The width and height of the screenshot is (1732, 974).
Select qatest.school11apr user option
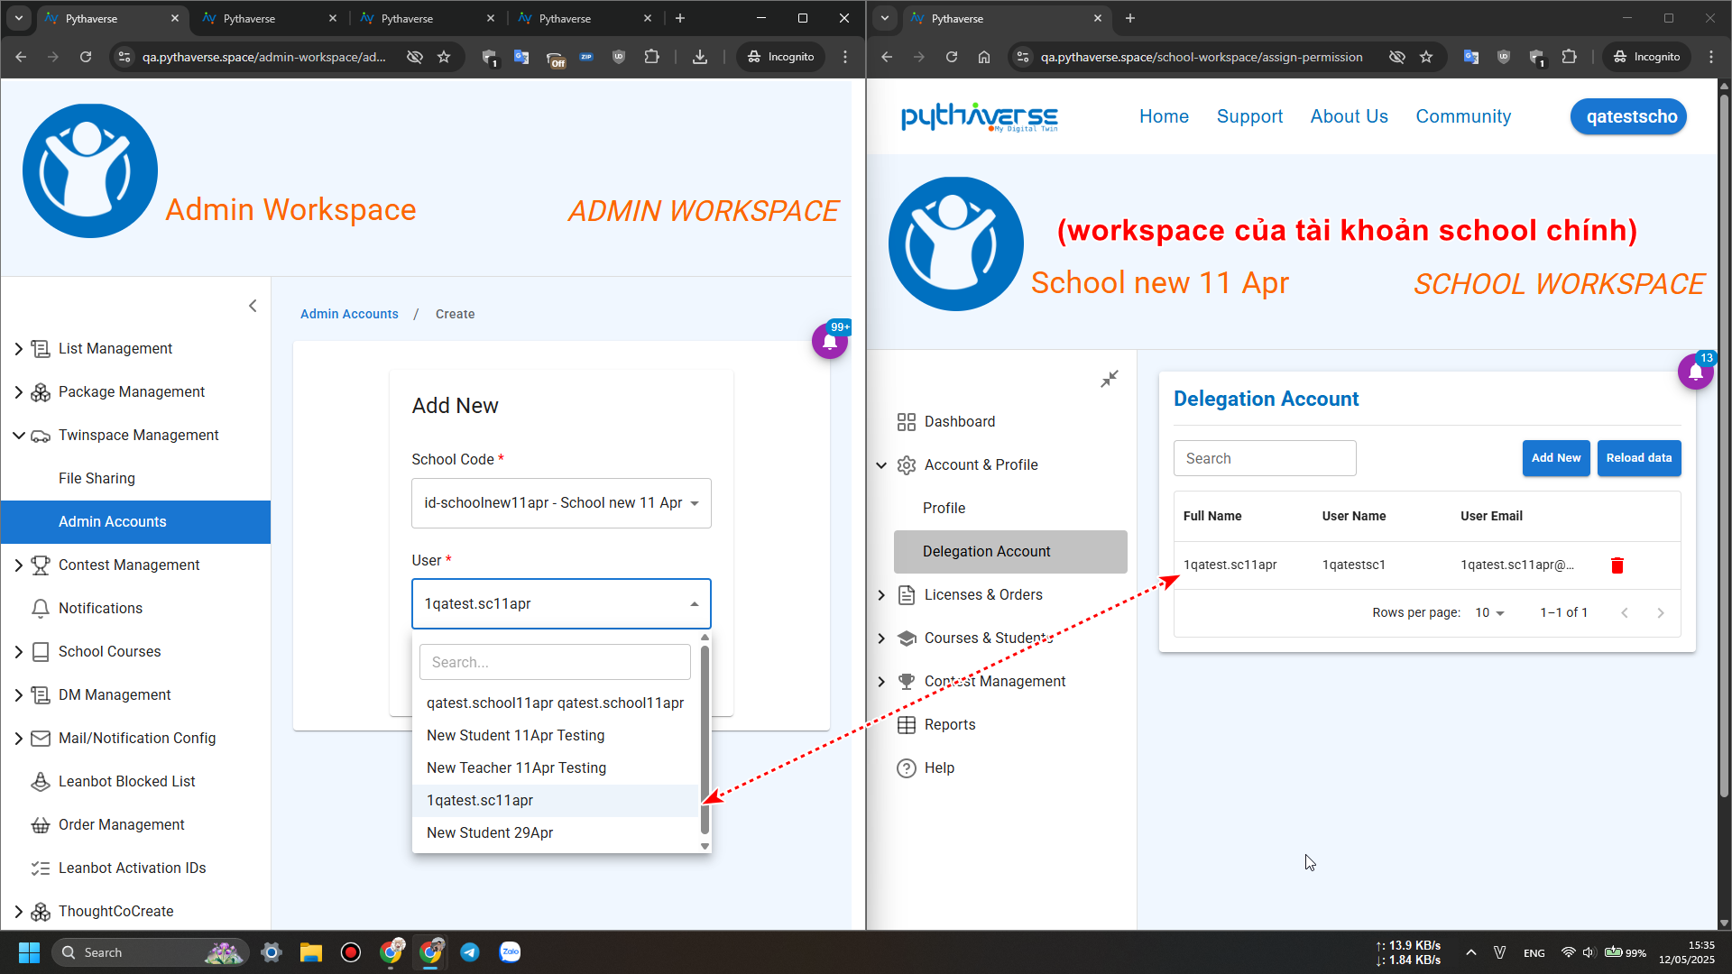(x=556, y=703)
